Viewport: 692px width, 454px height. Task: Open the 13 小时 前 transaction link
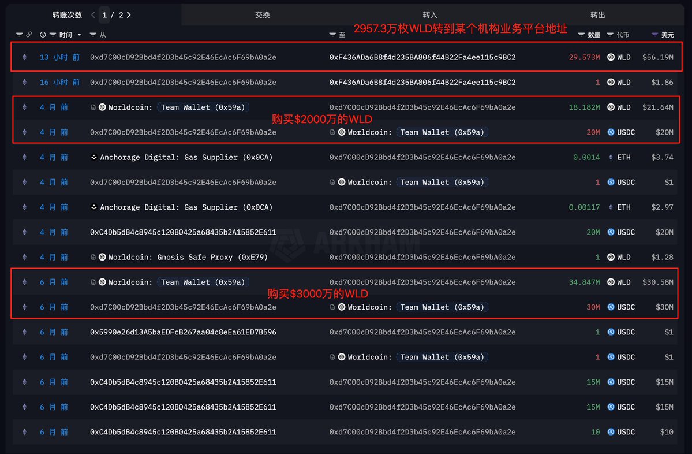pos(59,57)
